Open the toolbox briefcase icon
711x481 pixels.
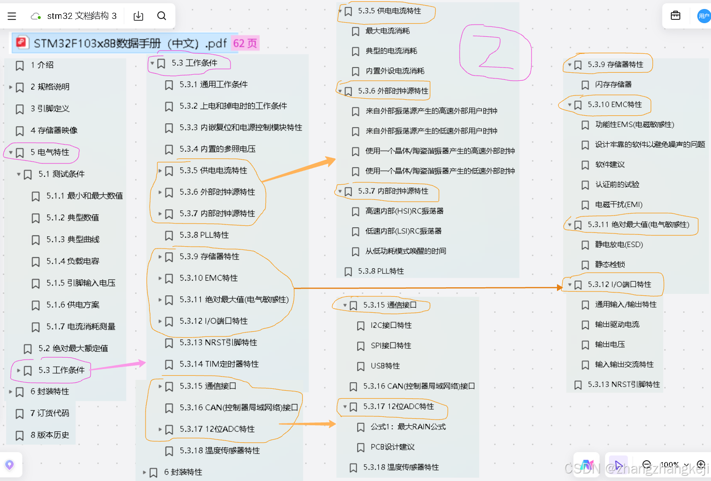[676, 16]
